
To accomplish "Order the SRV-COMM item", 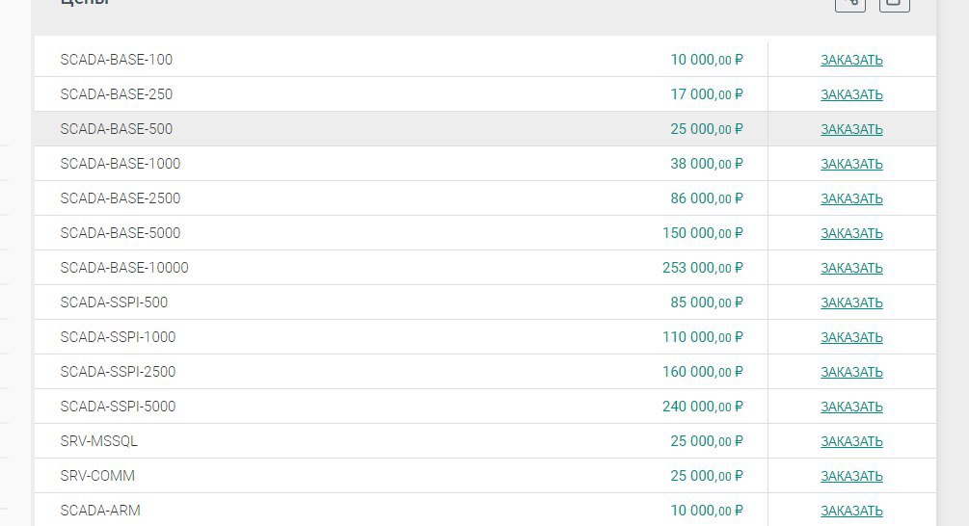I will [x=851, y=475].
